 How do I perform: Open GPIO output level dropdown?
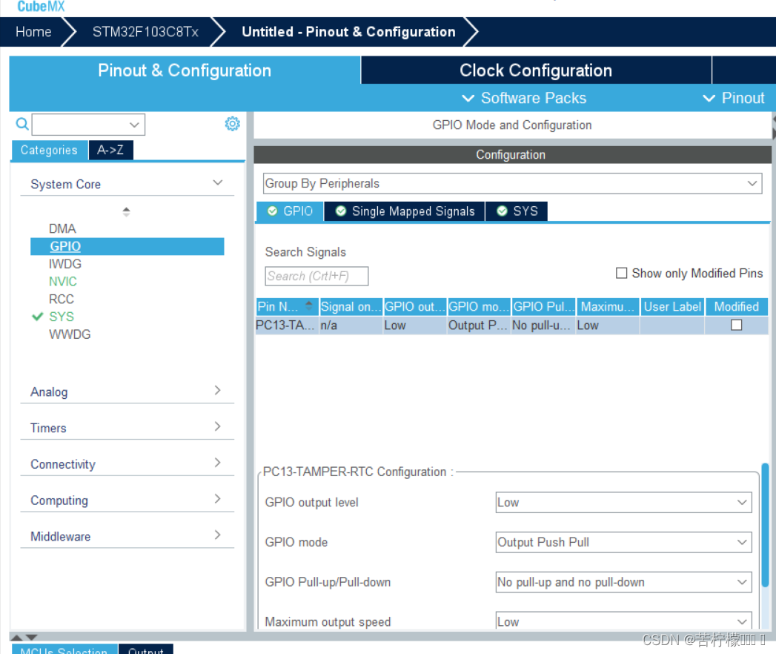point(623,503)
